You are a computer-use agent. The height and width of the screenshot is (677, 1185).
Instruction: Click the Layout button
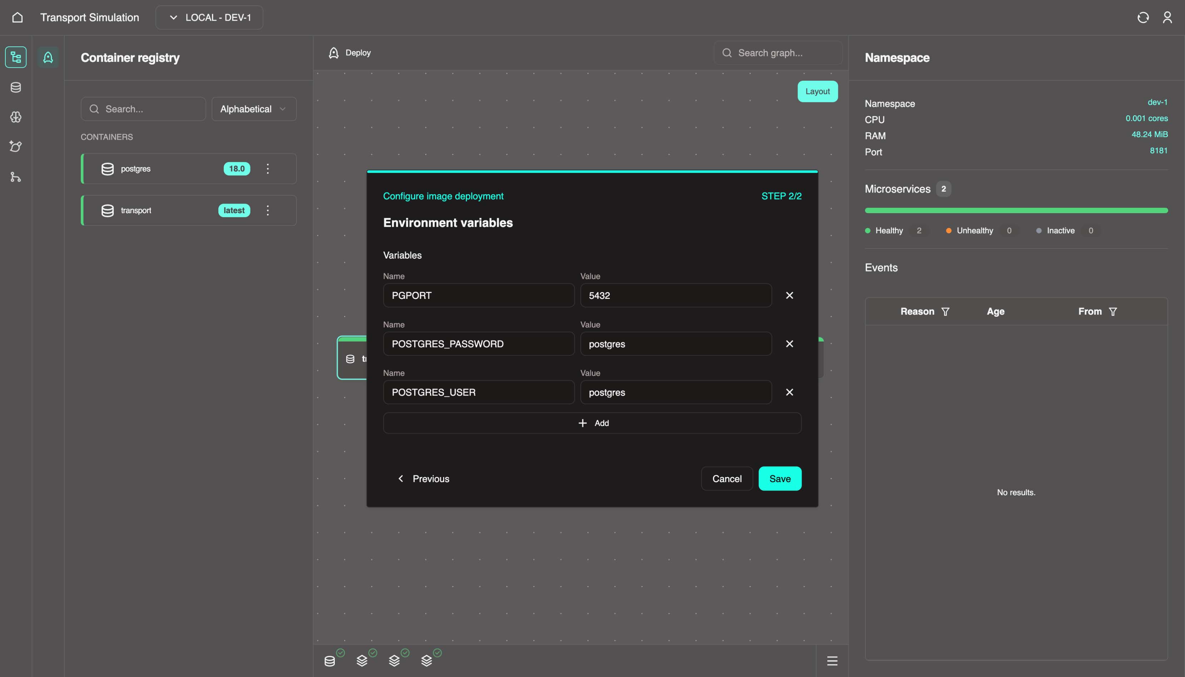tap(817, 92)
